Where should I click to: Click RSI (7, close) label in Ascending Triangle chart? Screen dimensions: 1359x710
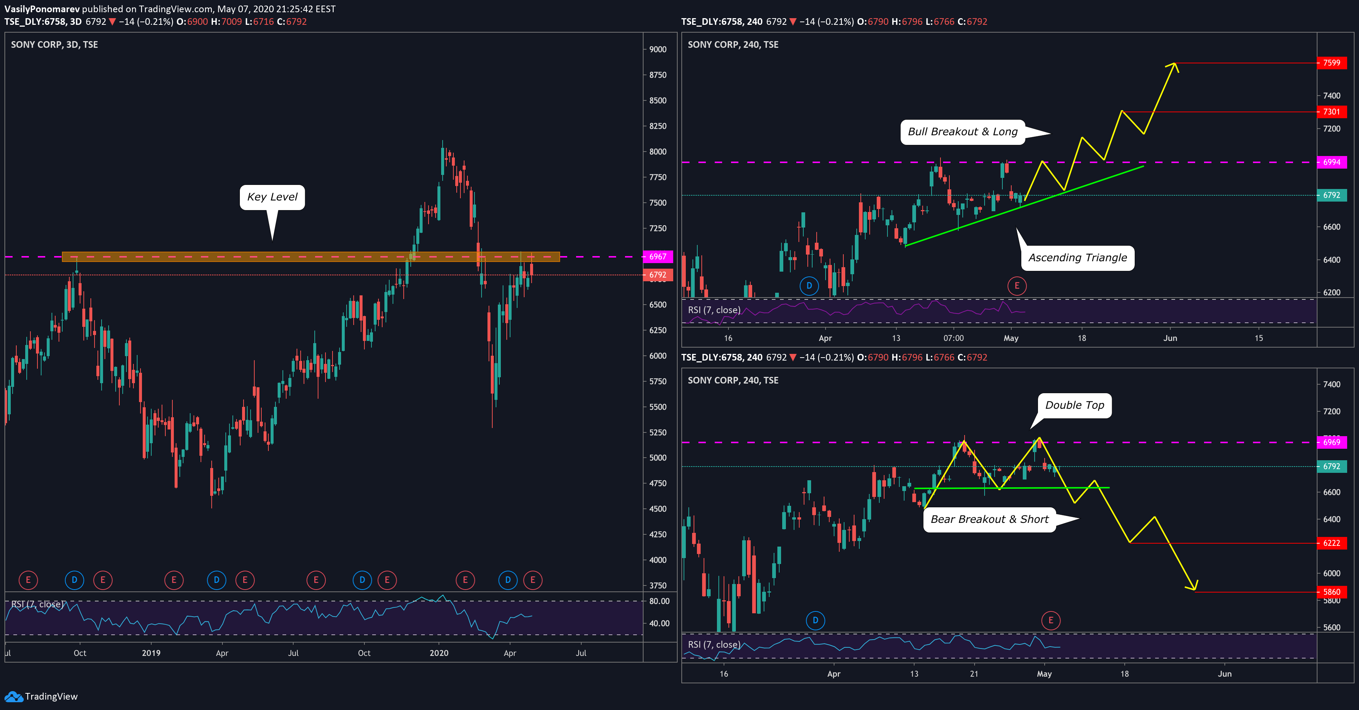(714, 310)
